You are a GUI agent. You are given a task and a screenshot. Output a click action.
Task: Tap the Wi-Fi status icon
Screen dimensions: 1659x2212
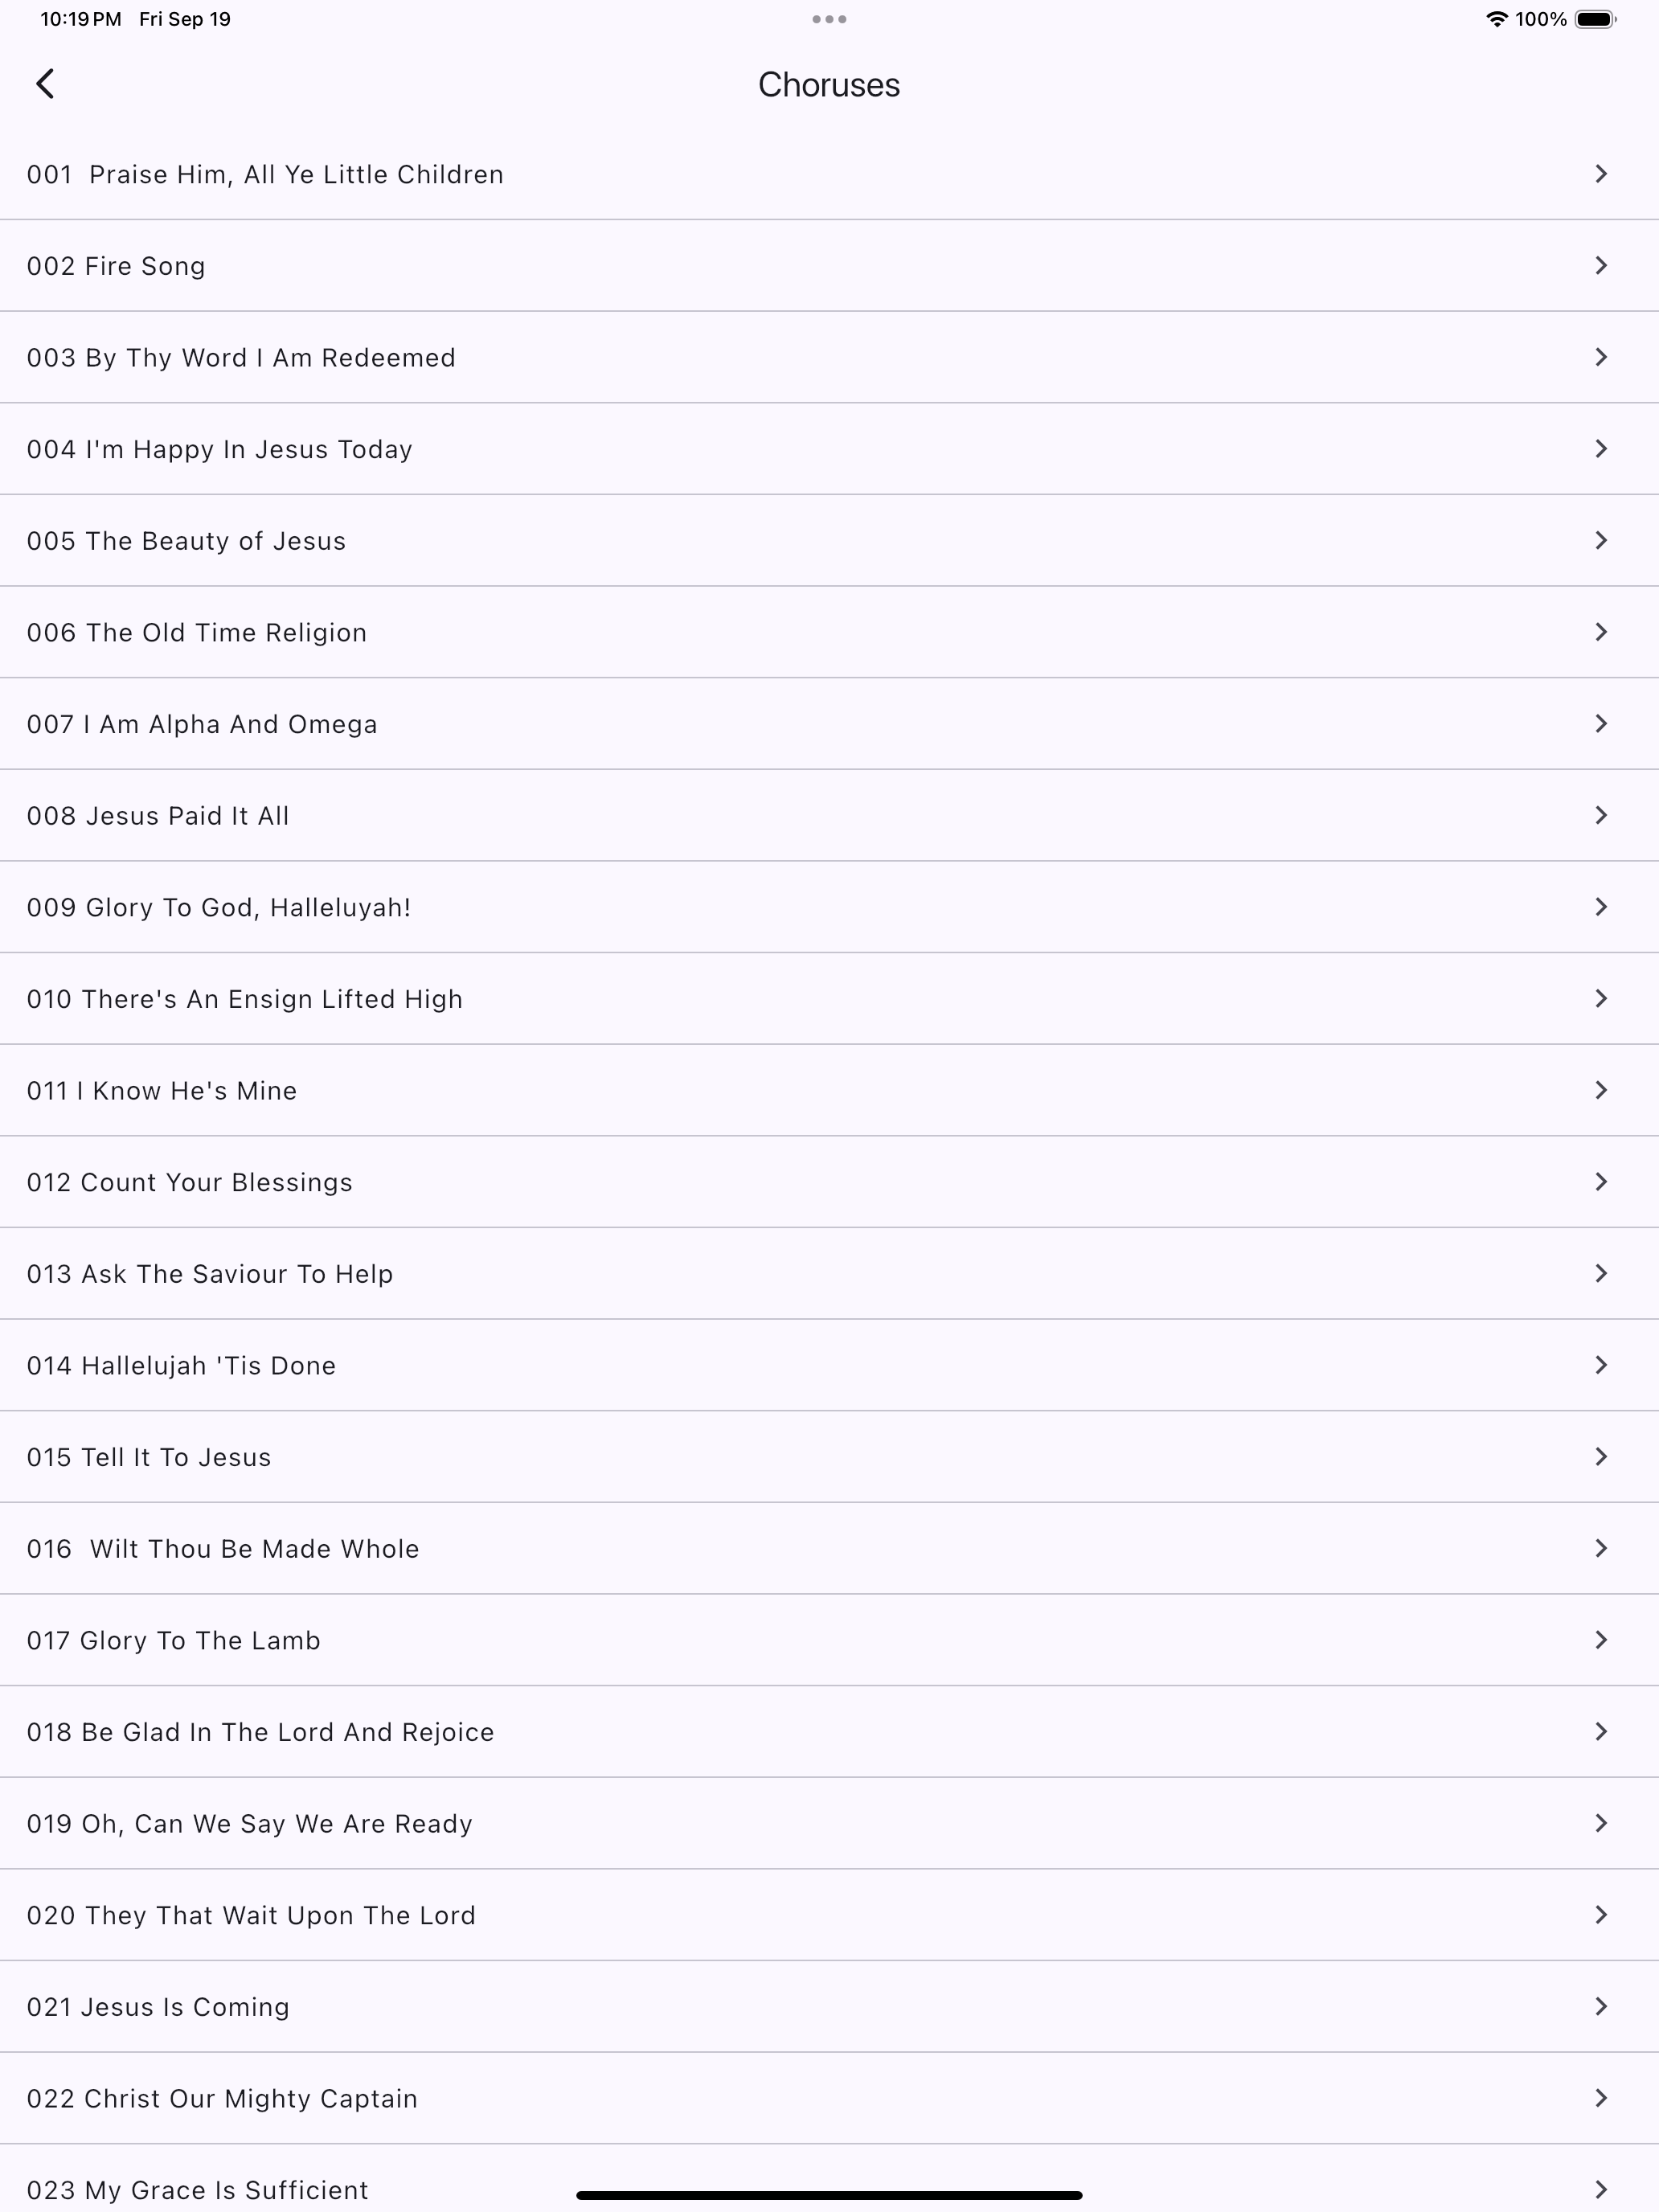click(1496, 19)
